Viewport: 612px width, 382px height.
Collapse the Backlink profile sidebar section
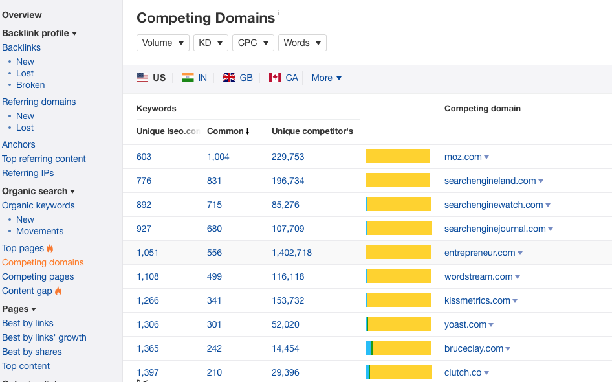coord(74,33)
